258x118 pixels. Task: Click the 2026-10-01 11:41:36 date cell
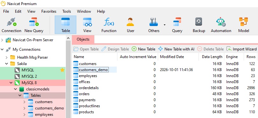pos(176,70)
